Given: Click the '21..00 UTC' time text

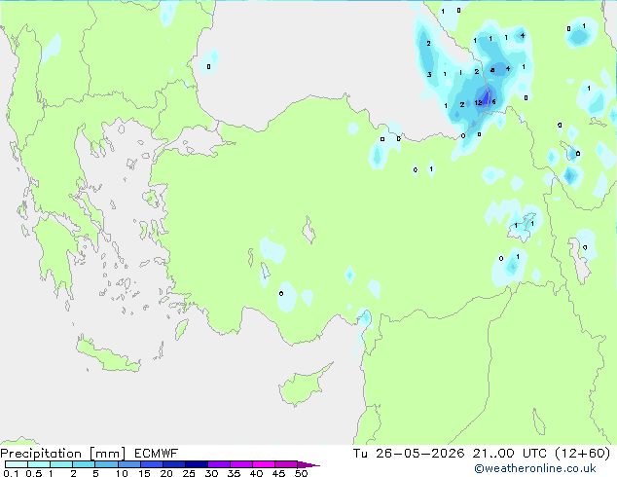Looking at the screenshot, I should (510, 454).
